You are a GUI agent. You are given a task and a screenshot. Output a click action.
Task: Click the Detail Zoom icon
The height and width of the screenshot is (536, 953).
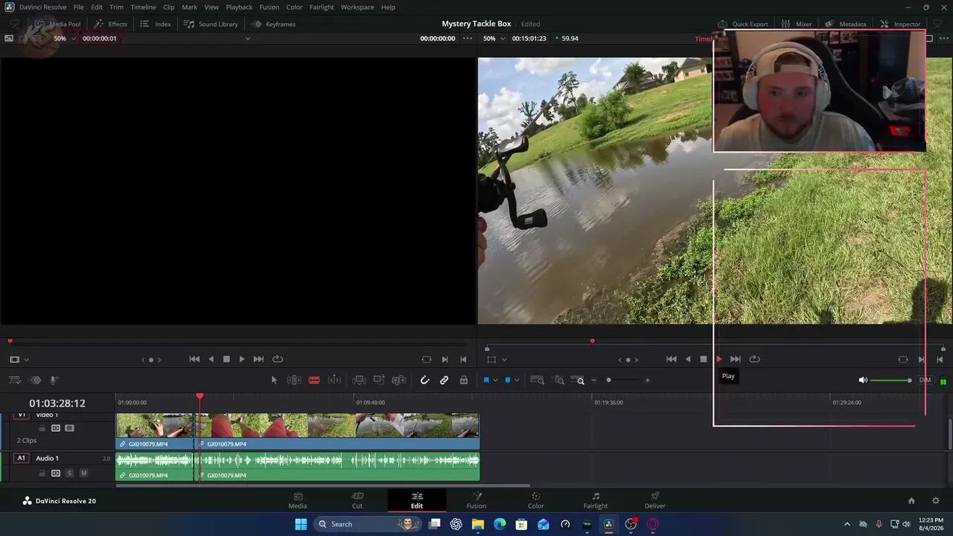click(x=559, y=380)
